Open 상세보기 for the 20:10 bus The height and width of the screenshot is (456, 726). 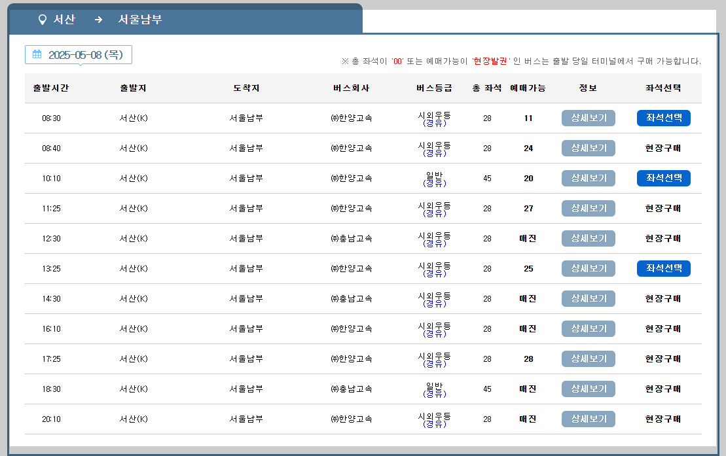click(x=587, y=419)
